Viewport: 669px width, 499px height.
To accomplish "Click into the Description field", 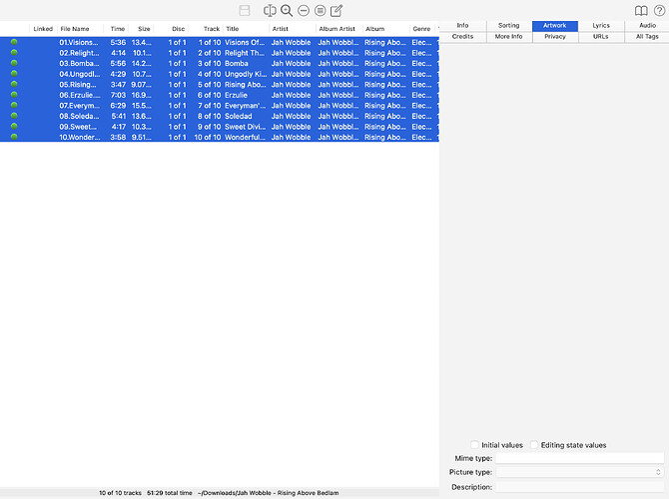I will (580, 487).
